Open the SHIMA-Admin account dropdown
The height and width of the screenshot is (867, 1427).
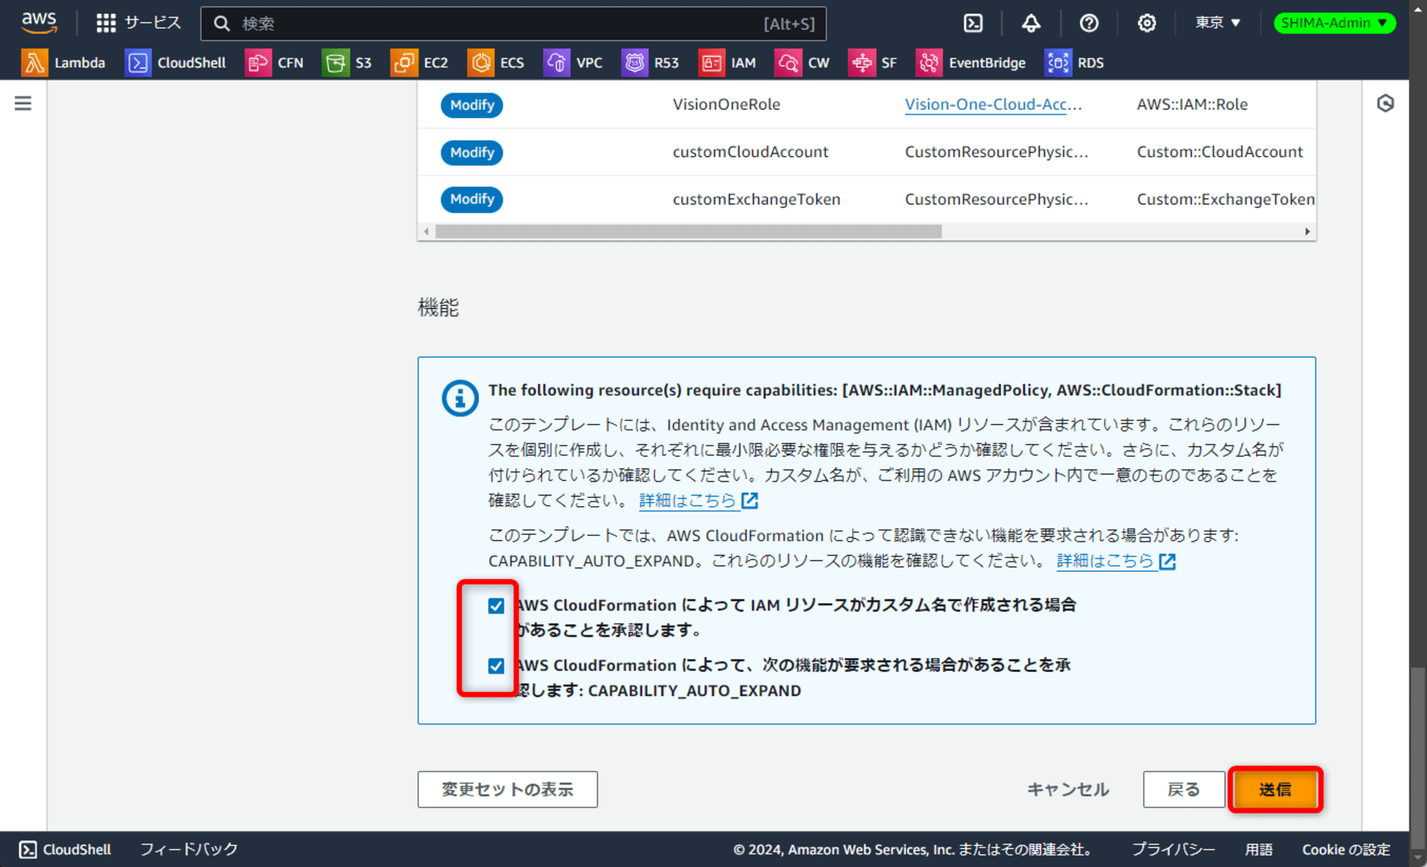click(1334, 23)
